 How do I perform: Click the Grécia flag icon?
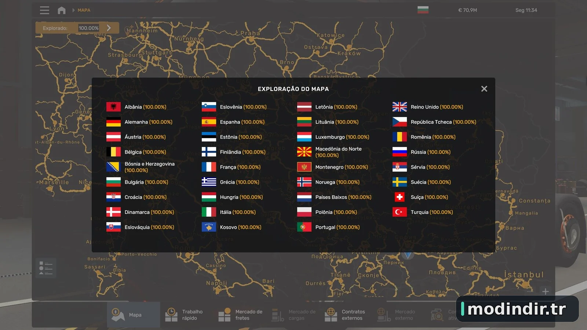(x=209, y=182)
